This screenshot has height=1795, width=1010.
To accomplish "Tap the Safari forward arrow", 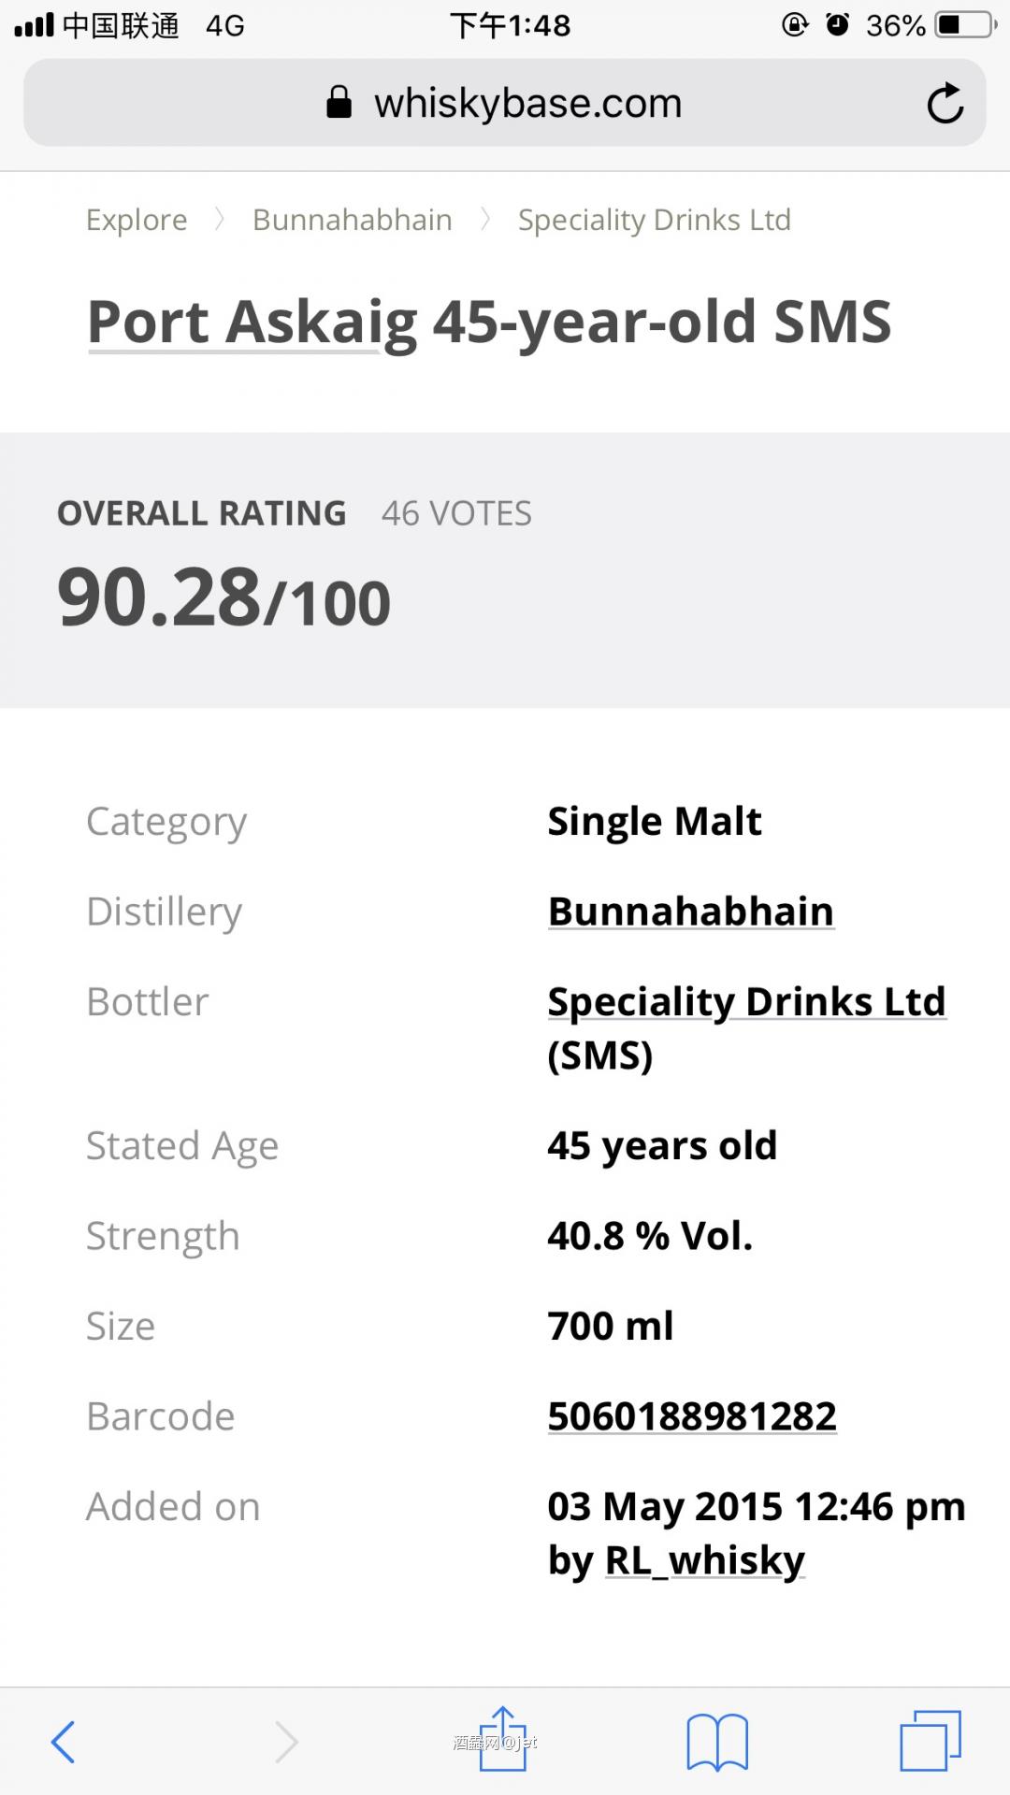I will pos(286,1742).
